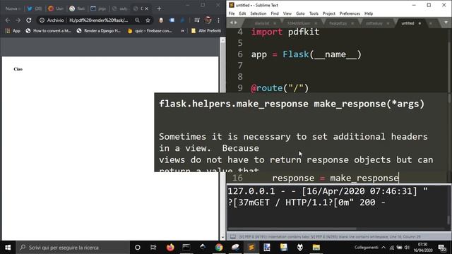Open the Chrome profile avatar
Image resolution: width=452 pixels, height=254 pixels.
point(208,20)
